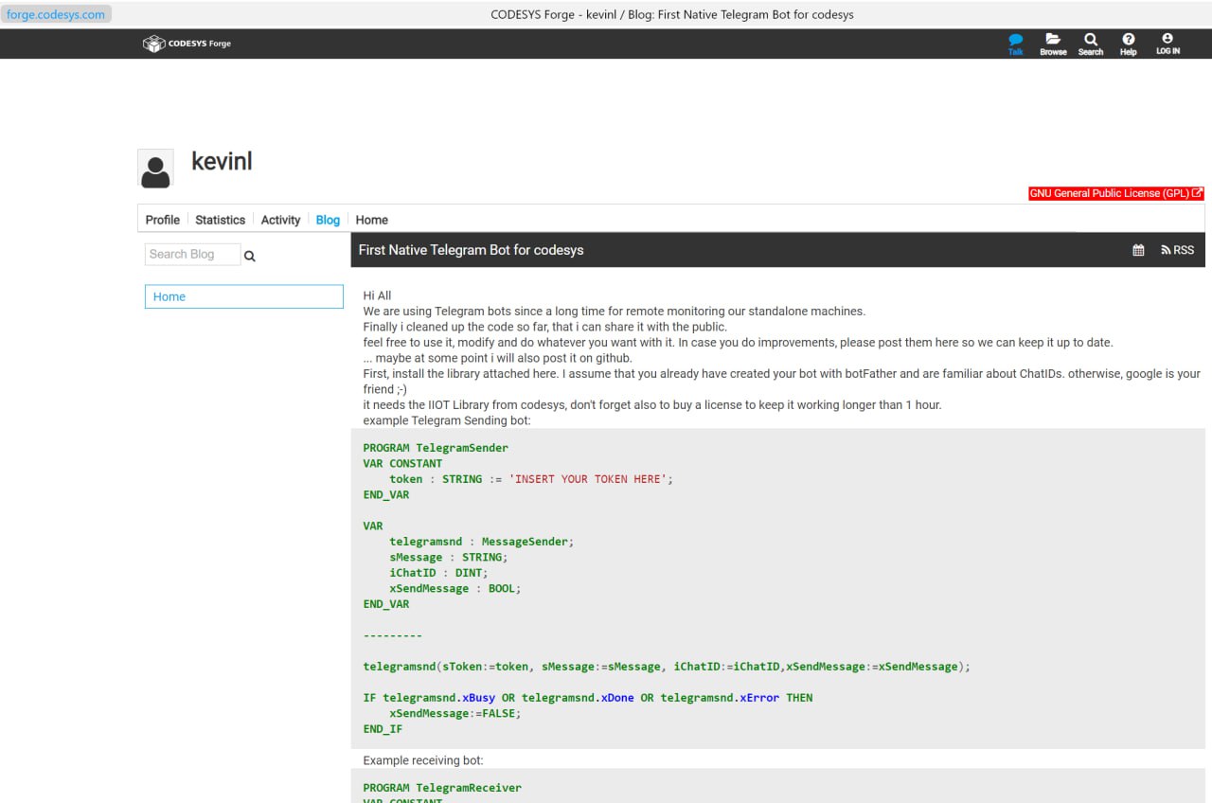The width and height of the screenshot is (1212, 803).
Task: Switch to the Activity tab
Action: 280,220
